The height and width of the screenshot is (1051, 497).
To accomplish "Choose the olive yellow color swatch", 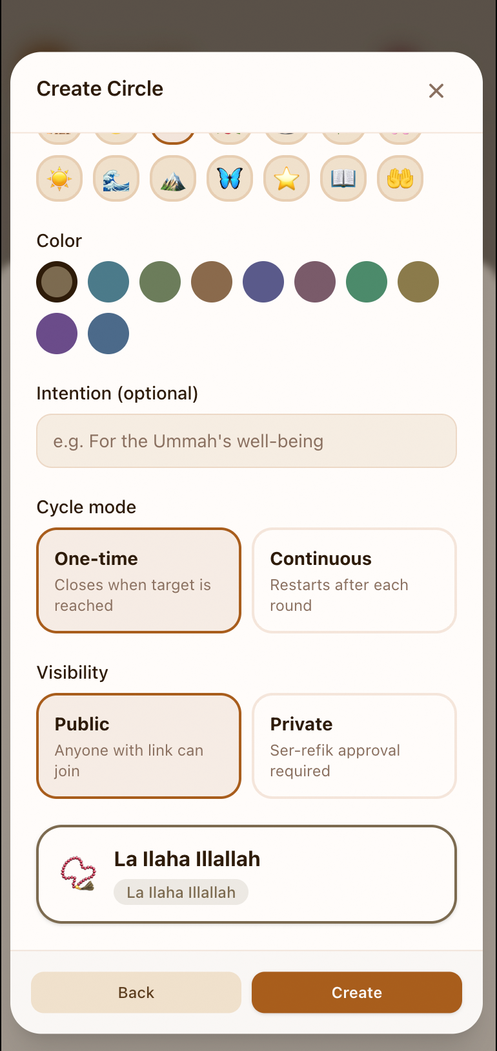I will pos(418,282).
